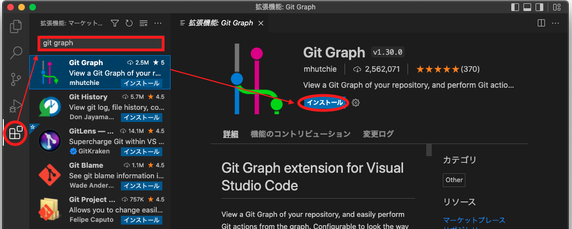Viewport: 572px width, 229px height.
Task: Open the customize layout icon
Action: click(557, 7)
